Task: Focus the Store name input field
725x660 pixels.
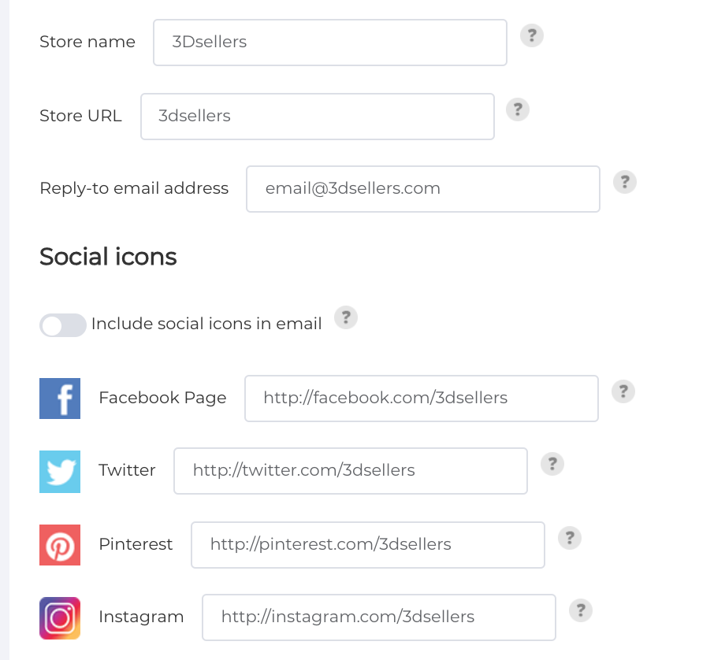Action: pyautogui.click(x=330, y=43)
